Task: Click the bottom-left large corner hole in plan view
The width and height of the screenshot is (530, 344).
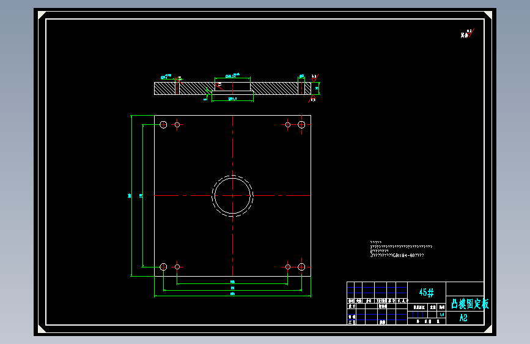Action: [x=163, y=267]
